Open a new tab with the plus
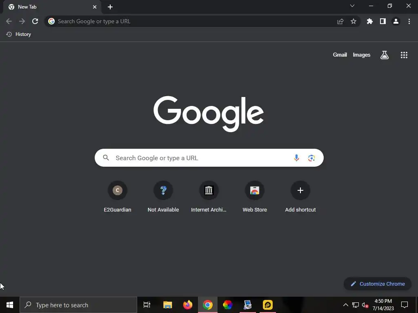 [110, 7]
